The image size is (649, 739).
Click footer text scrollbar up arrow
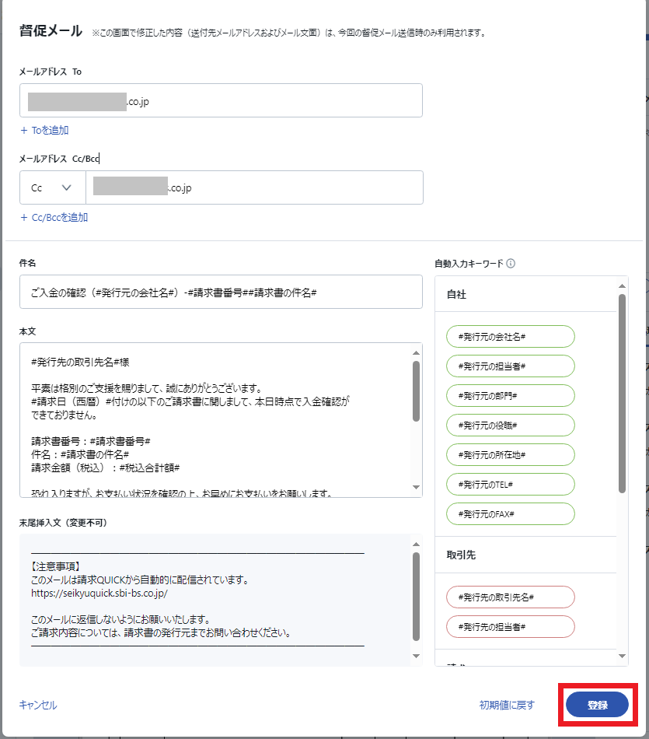tap(416, 545)
